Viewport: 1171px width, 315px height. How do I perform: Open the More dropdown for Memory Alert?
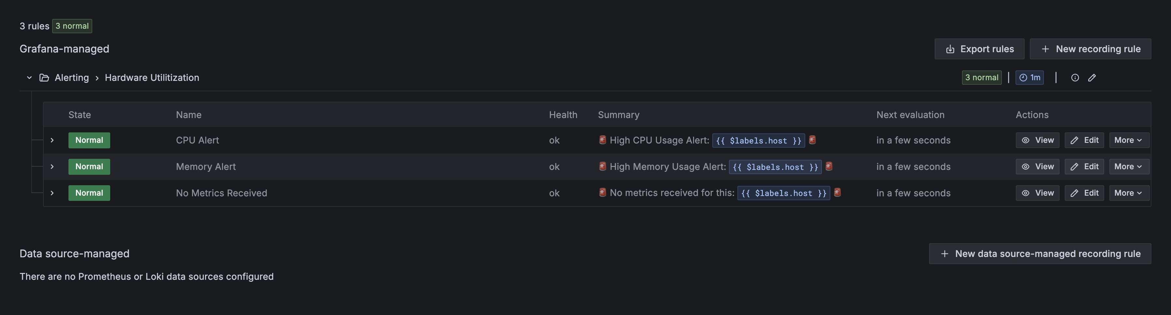point(1129,166)
